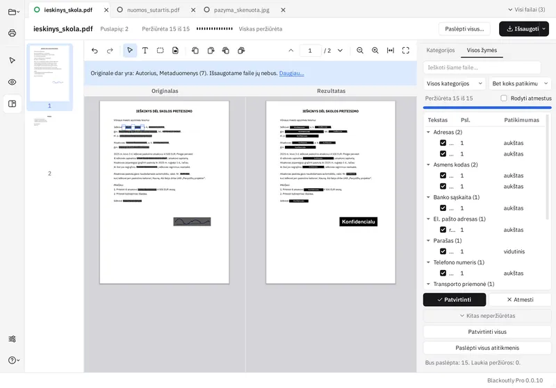Click the second copy-marks icon in toolbar
This screenshot has width=556, height=388.
click(x=211, y=51)
